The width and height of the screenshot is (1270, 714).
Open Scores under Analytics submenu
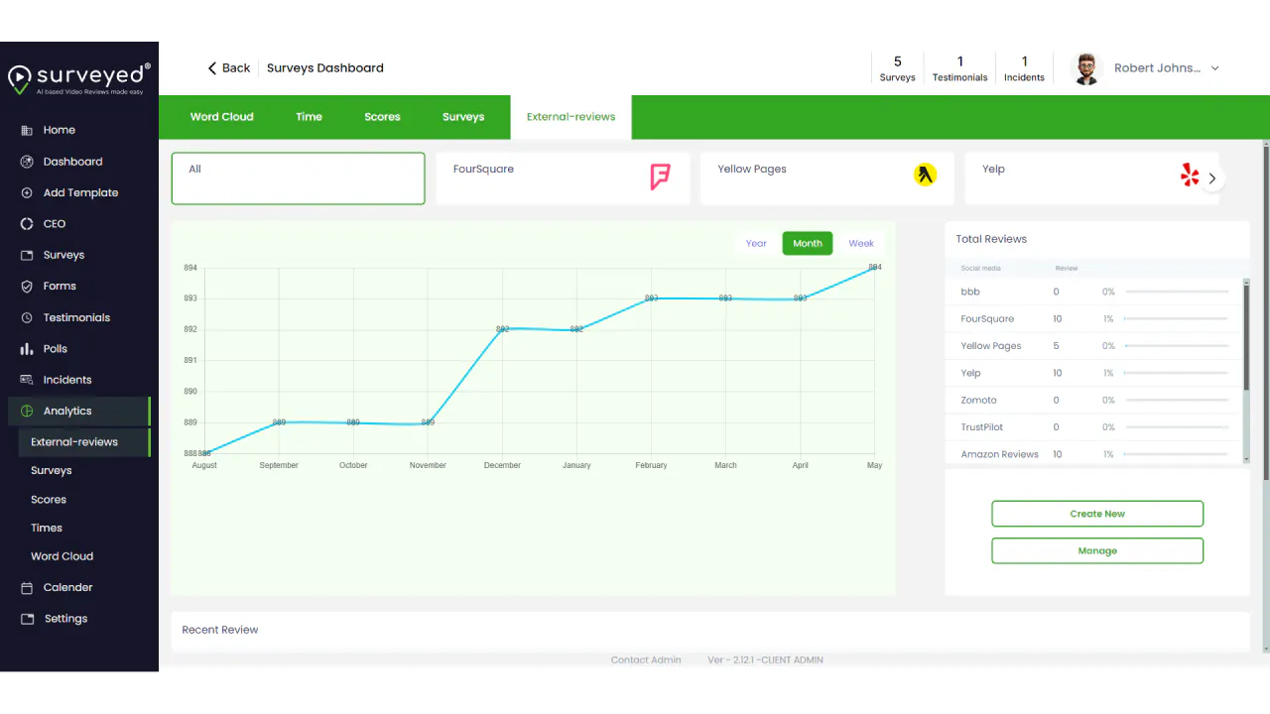click(x=49, y=500)
